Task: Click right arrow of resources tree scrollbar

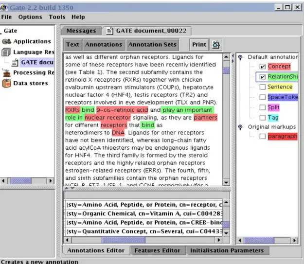Action: pos(51,181)
